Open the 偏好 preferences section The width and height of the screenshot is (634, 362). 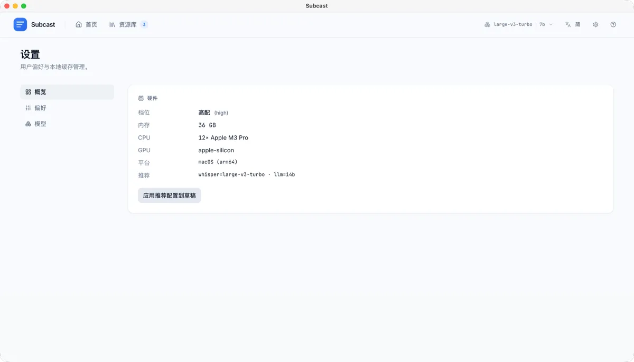(x=67, y=108)
